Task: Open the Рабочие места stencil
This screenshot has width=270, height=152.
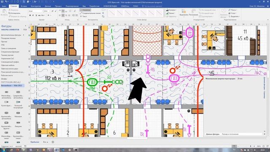Action: point(7,75)
